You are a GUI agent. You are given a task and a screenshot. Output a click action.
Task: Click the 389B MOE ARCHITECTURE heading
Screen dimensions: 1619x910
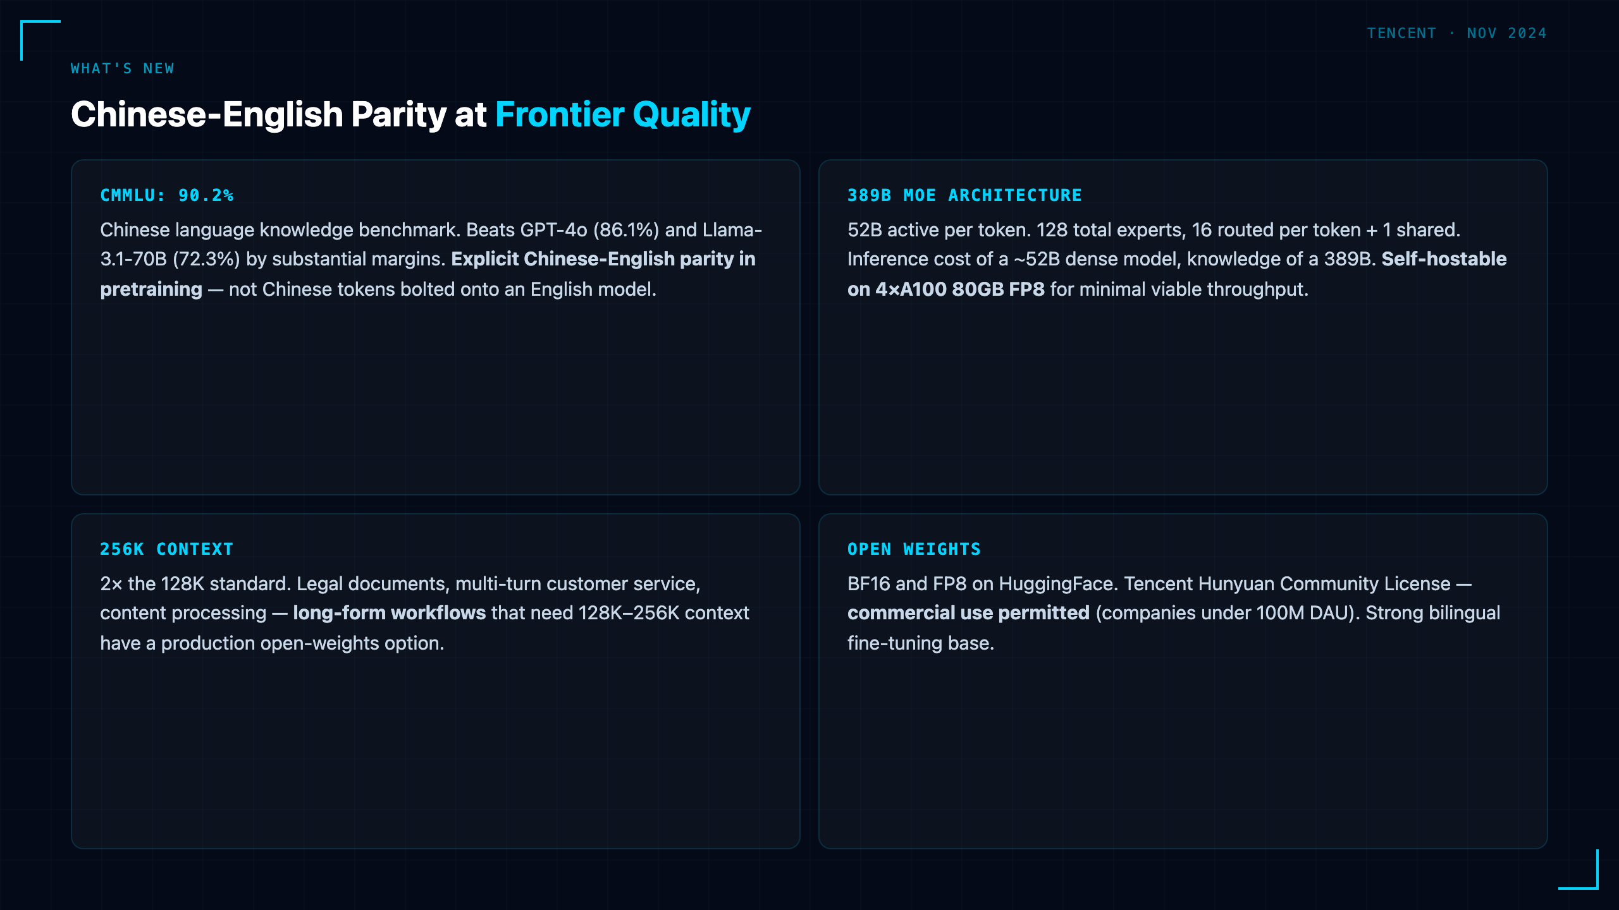click(x=964, y=195)
